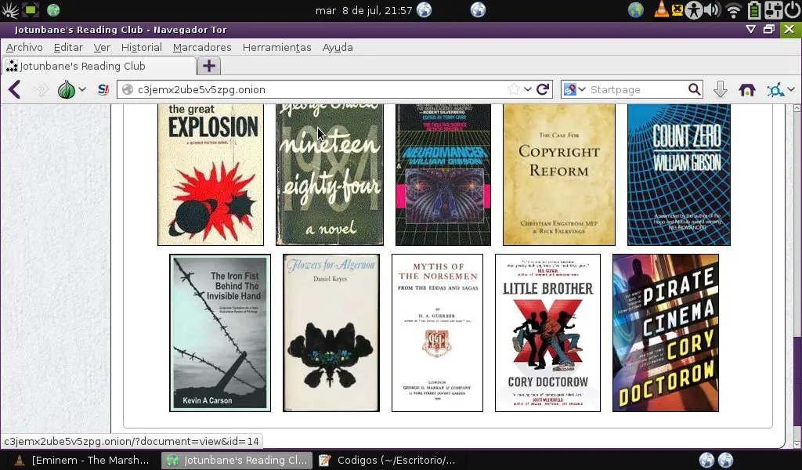Click the network map toolbar icon
This screenshot has height=470, width=802.
(775, 90)
